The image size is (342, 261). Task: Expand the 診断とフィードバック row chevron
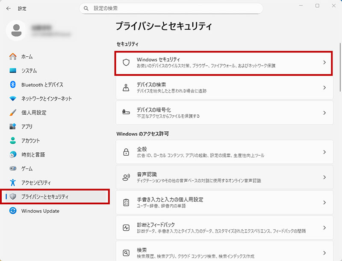point(324,227)
